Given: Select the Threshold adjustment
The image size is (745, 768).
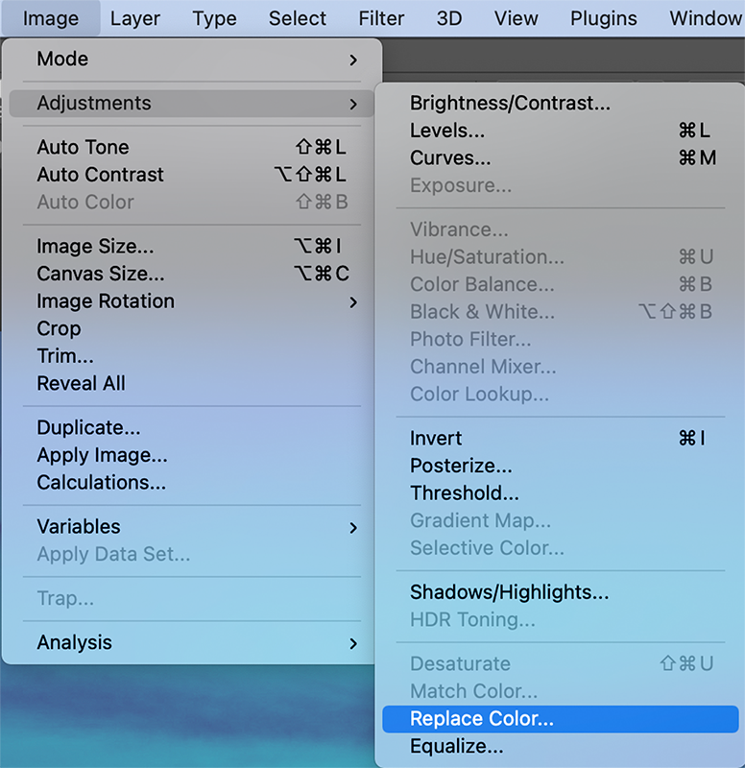Looking at the screenshot, I should [x=465, y=493].
